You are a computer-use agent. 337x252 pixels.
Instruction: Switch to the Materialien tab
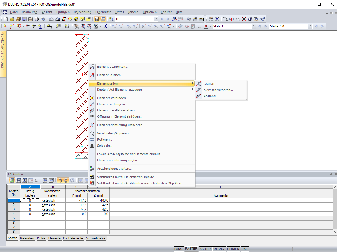(x=27, y=238)
